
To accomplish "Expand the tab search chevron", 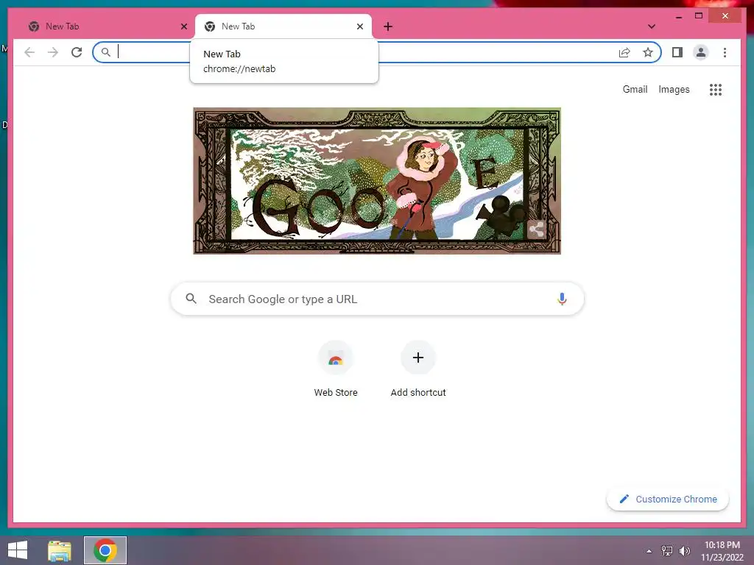I will coord(652,26).
